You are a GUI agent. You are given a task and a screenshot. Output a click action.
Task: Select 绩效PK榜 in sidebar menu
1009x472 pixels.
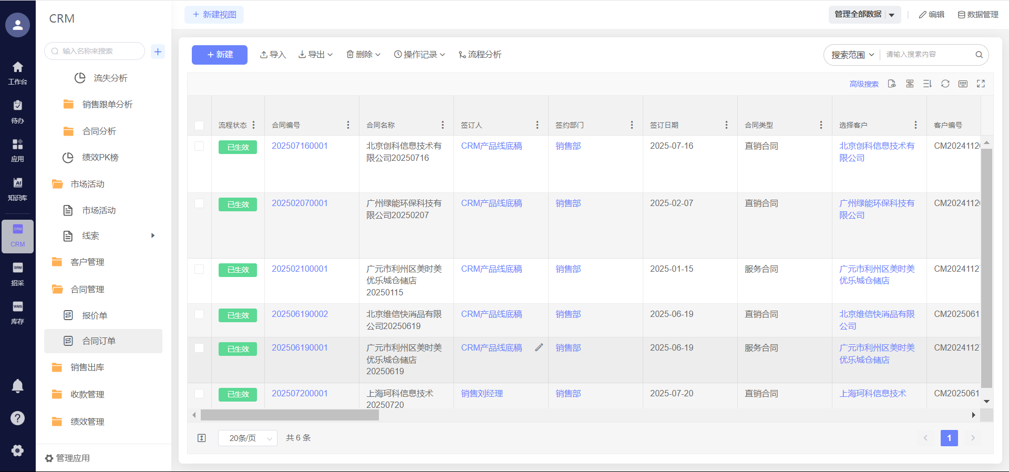[x=100, y=158]
